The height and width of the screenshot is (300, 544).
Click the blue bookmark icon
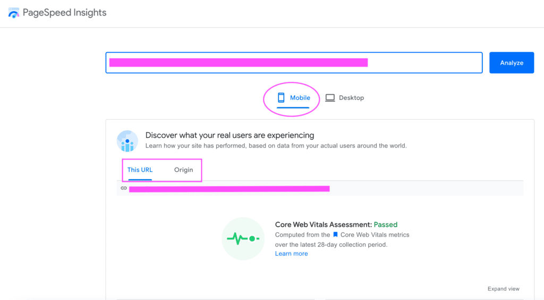pos(335,235)
